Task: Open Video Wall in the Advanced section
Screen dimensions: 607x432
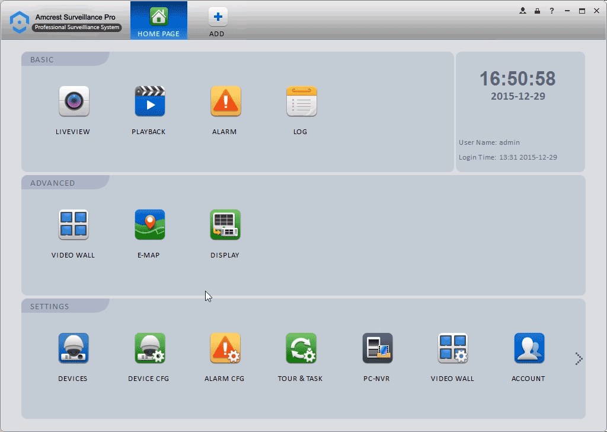Action: [x=74, y=225]
